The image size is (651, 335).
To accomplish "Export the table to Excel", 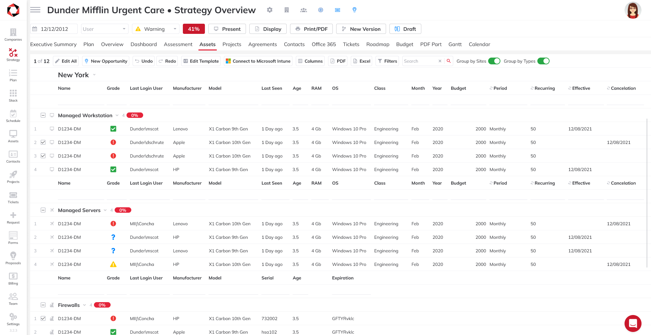I will coord(362,61).
